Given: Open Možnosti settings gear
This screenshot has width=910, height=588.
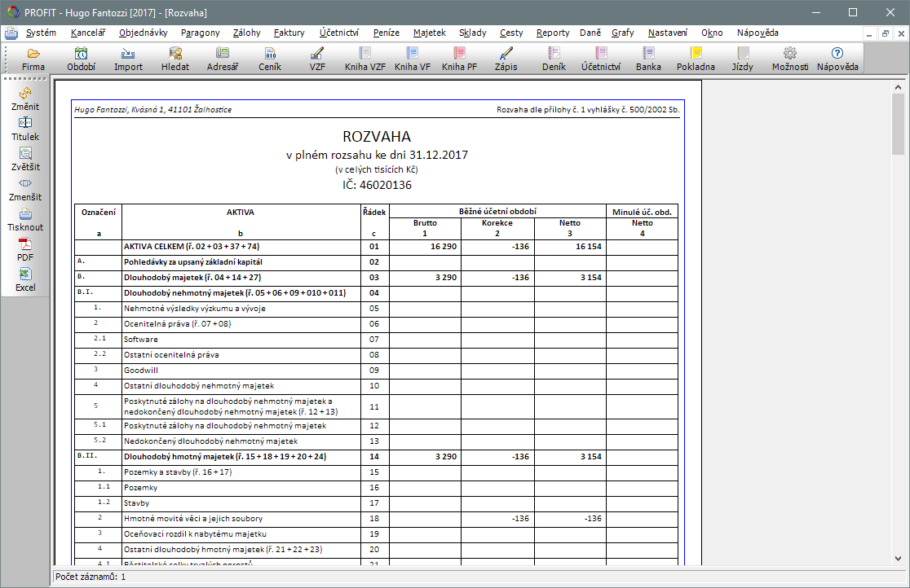Looking at the screenshot, I should (790, 59).
